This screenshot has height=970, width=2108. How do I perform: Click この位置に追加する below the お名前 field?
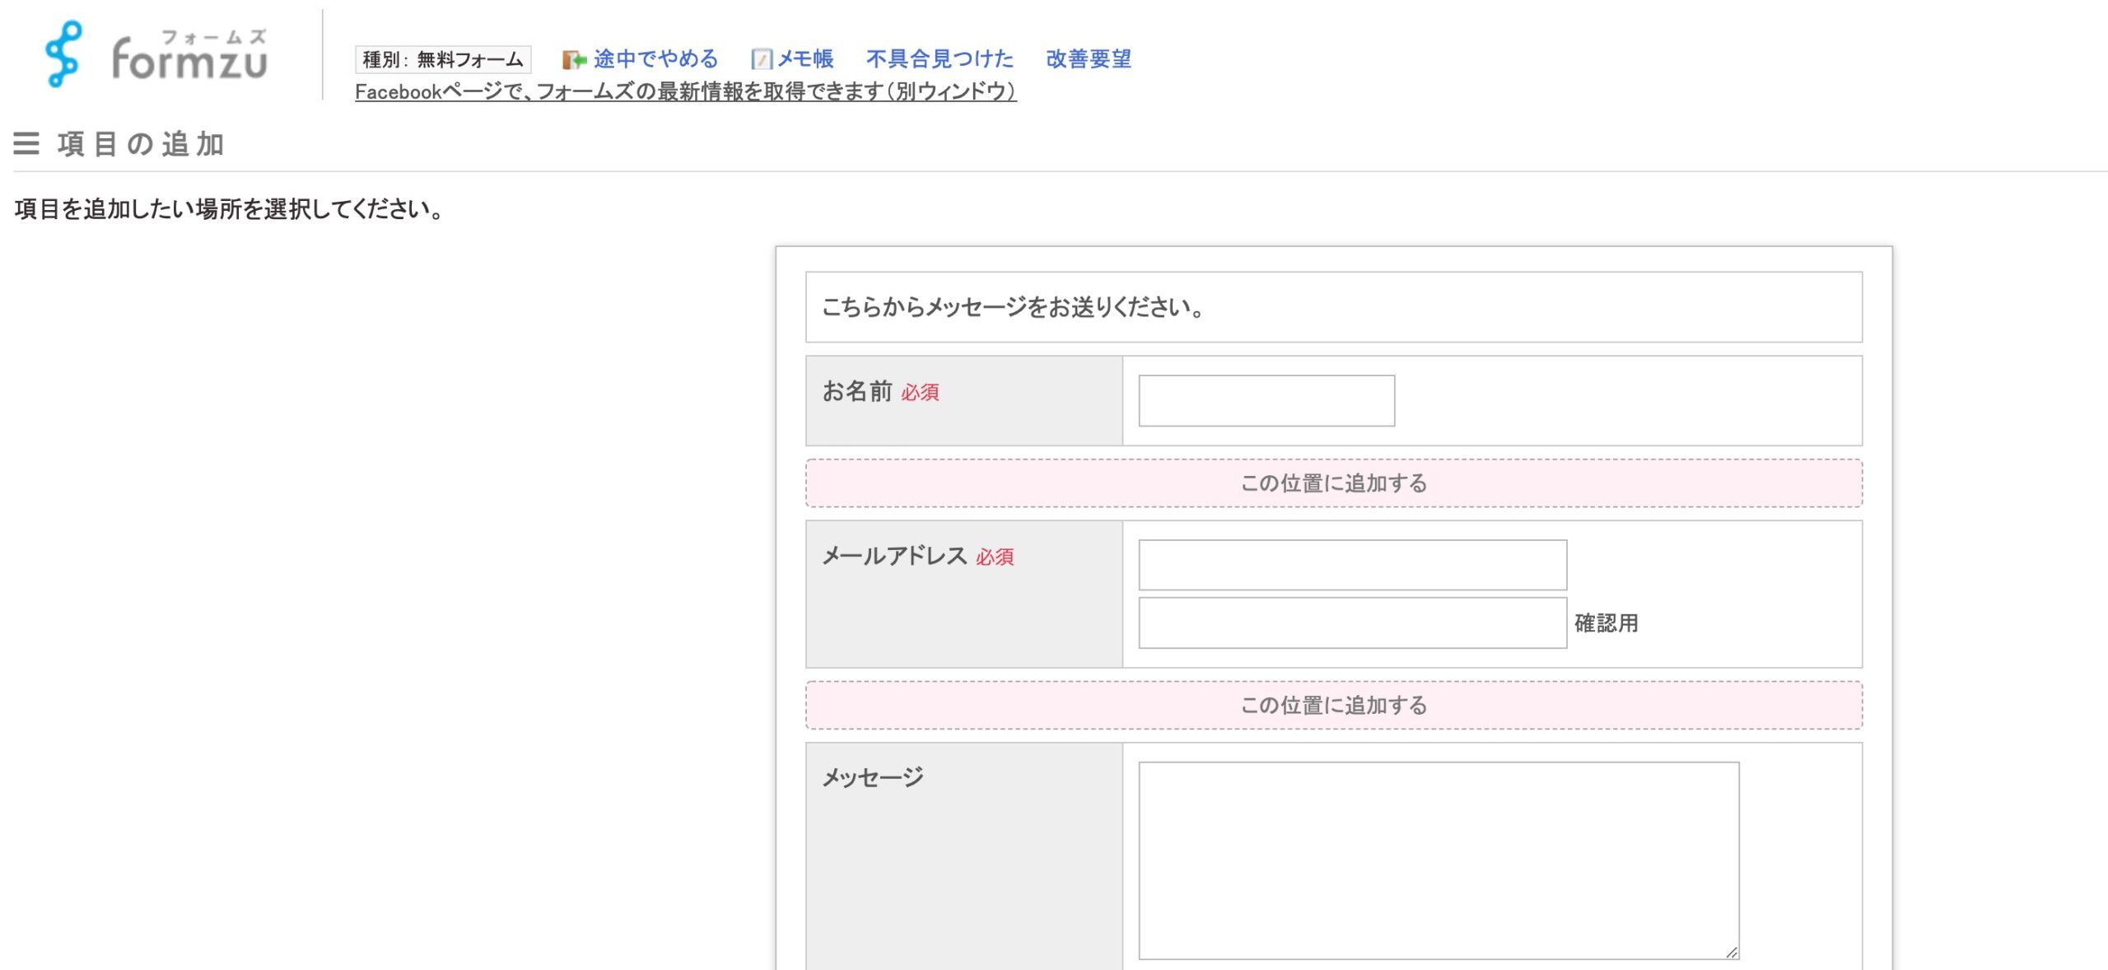pyautogui.click(x=1332, y=483)
